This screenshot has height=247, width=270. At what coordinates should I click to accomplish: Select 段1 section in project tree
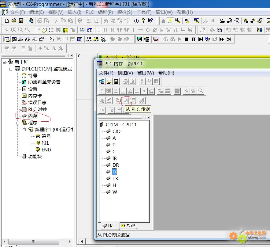[x=45, y=143]
